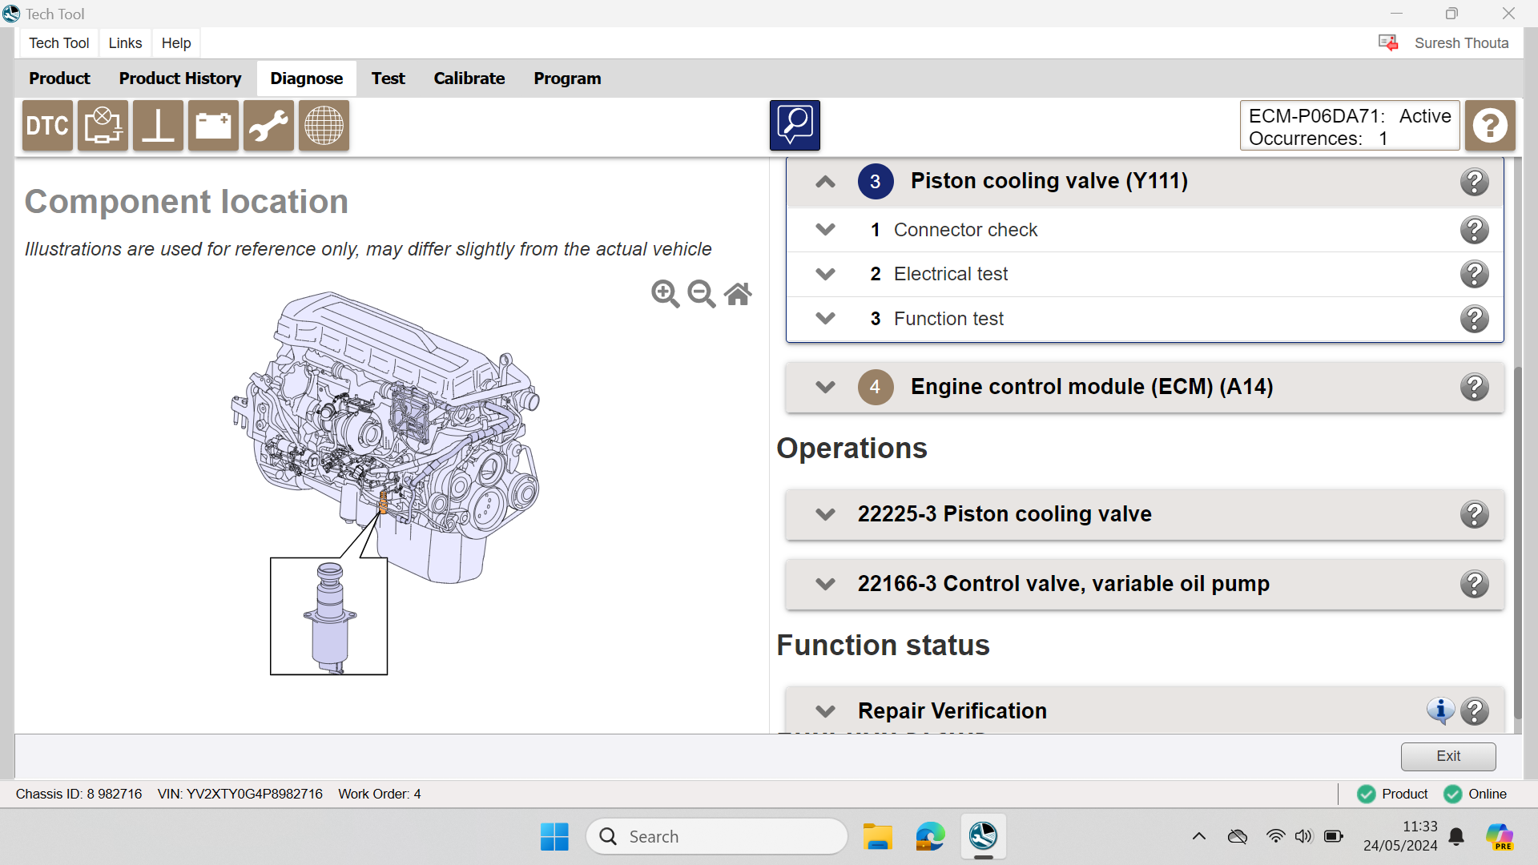Open help for Function test
Image resolution: width=1538 pixels, height=865 pixels.
point(1474,319)
